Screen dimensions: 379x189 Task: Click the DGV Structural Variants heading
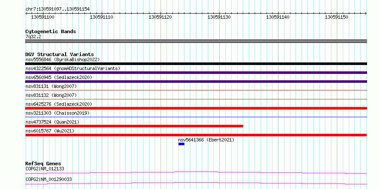(x=60, y=54)
